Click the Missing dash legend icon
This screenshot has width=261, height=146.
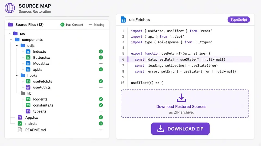[x=90, y=25]
